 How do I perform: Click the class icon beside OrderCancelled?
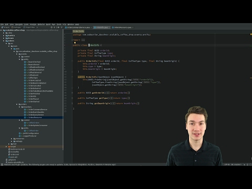[25, 86]
